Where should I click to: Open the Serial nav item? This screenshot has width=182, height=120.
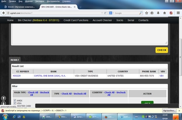click(131, 20)
